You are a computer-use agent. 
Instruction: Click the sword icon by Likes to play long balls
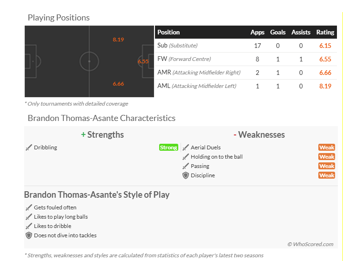29,217
